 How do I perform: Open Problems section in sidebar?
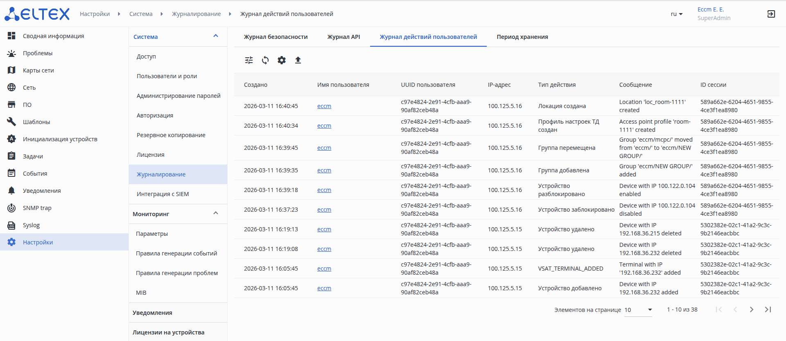tap(38, 53)
